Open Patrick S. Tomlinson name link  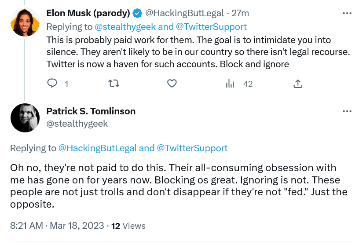tap(91, 111)
